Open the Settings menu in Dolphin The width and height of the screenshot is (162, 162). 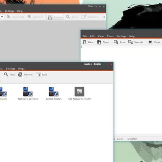point(11,68)
